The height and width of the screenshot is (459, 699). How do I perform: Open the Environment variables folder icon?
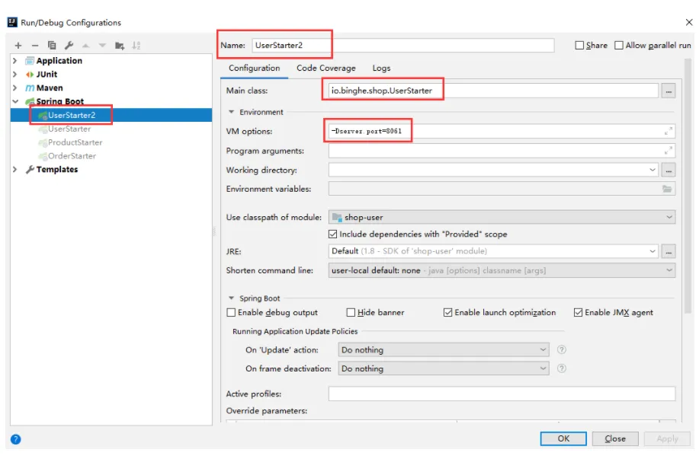[667, 189]
